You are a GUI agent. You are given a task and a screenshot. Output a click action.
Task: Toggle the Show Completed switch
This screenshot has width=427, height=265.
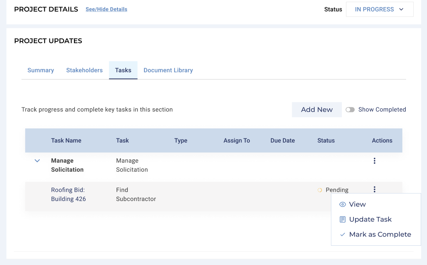pyautogui.click(x=350, y=110)
